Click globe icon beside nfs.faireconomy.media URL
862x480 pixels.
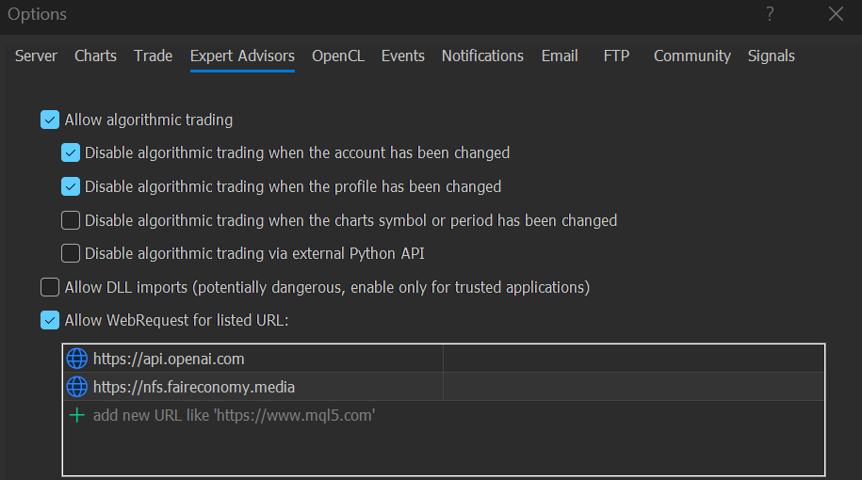pyautogui.click(x=77, y=387)
